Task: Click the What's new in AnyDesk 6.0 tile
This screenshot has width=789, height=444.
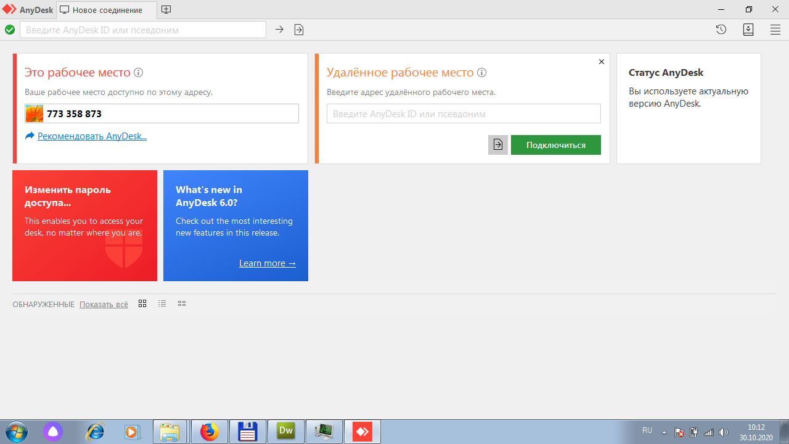Action: click(235, 226)
